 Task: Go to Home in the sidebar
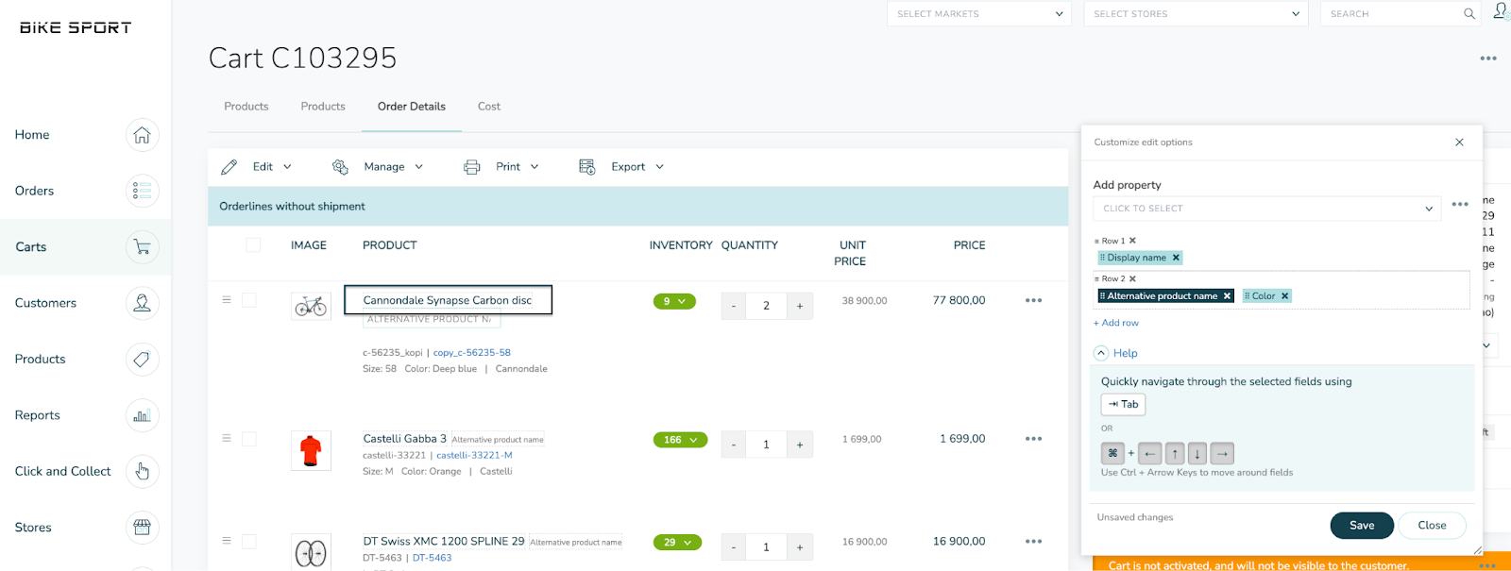pos(32,135)
